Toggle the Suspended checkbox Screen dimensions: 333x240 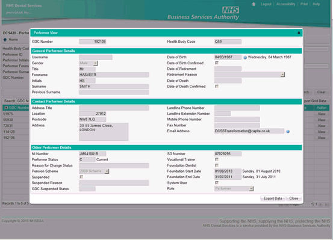[81, 177]
